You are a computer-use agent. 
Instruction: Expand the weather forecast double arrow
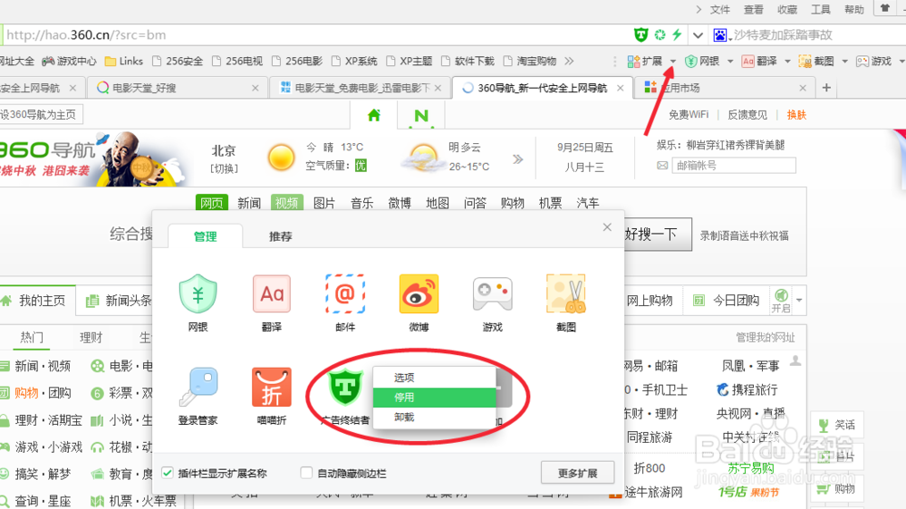pyautogui.click(x=517, y=158)
